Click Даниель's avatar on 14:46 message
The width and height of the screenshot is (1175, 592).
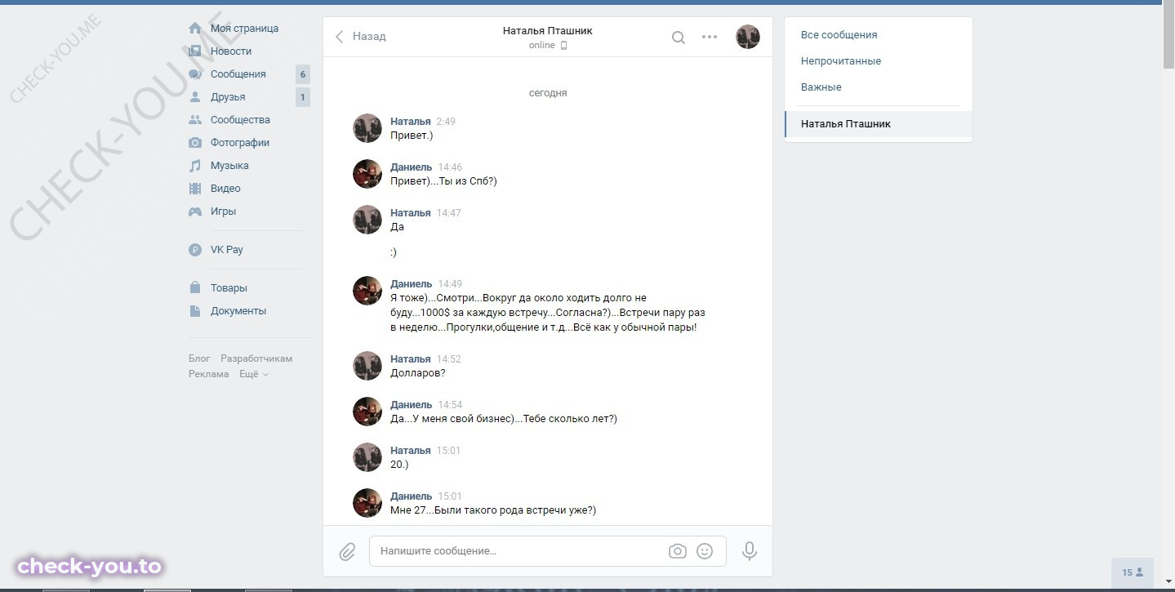367,174
